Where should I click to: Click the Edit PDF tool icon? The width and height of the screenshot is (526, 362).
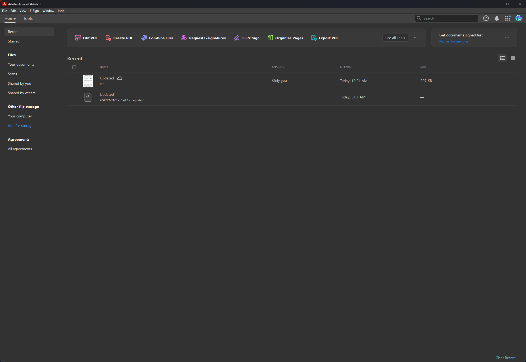78,38
